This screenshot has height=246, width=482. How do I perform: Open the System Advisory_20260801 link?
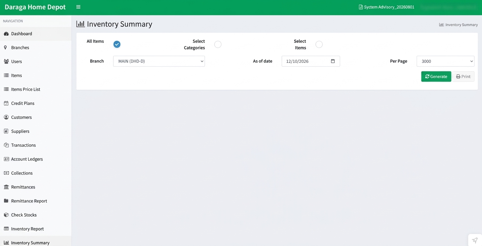(386, 7)
